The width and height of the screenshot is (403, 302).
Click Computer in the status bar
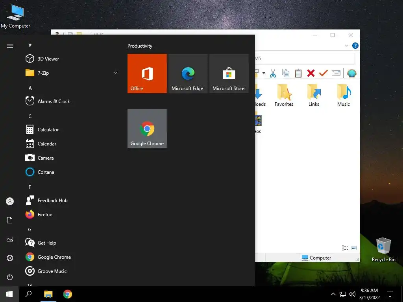pyautogui.click(x=316, y=258)
